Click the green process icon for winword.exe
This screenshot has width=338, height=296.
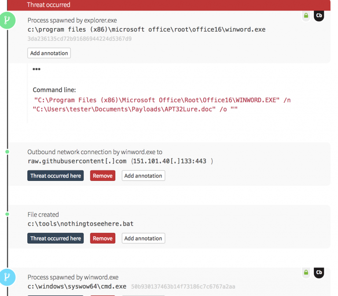[7, 20]
